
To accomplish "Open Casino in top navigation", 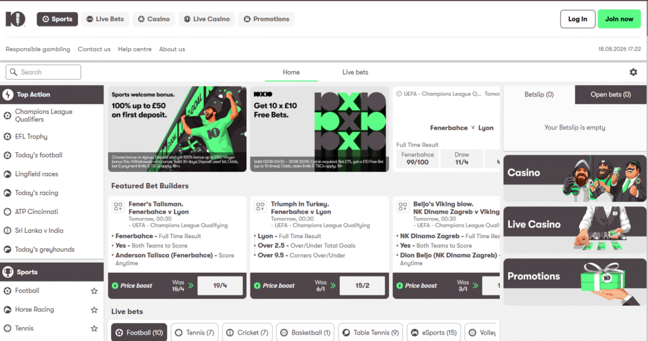I will pos(154,19).
